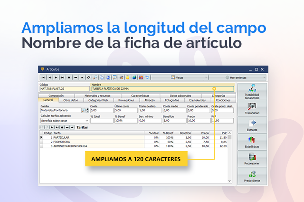This screenshot has height=202, width=304.
Task: Add new record with main toolbar plus
Action: click(69, 77)
